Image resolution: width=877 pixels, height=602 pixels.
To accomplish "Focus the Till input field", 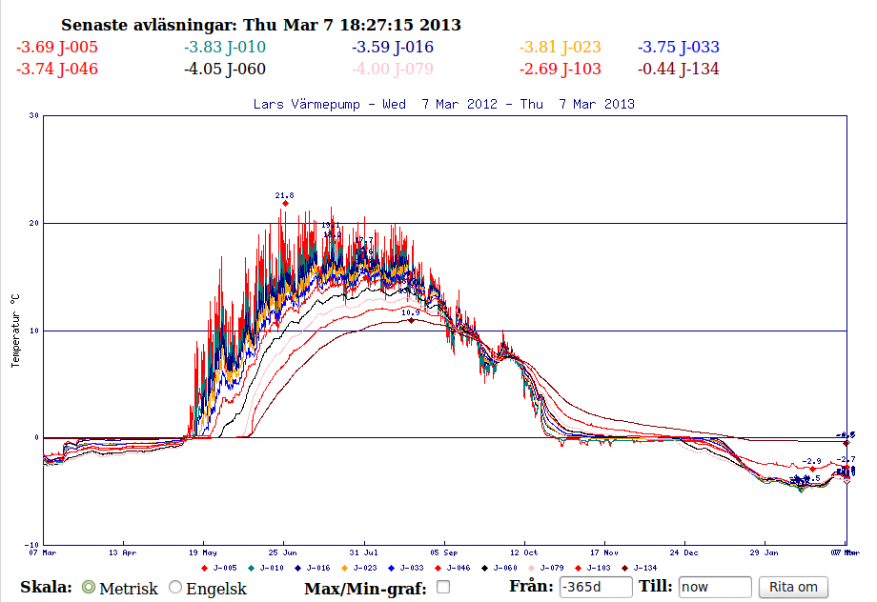I will 715,588.
